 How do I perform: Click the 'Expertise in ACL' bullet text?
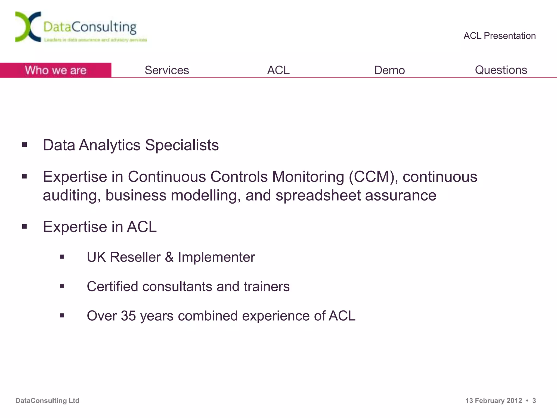click(100, 227)
